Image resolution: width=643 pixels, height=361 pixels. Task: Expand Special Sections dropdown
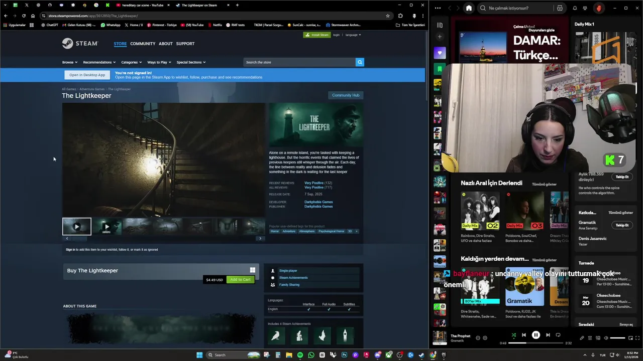(x=191, y=62)
